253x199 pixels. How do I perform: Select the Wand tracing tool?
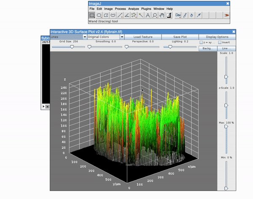141,15
